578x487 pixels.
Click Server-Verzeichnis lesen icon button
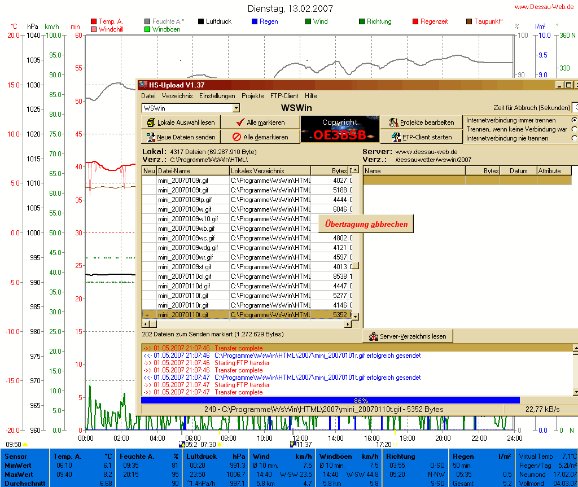(407, 336)
